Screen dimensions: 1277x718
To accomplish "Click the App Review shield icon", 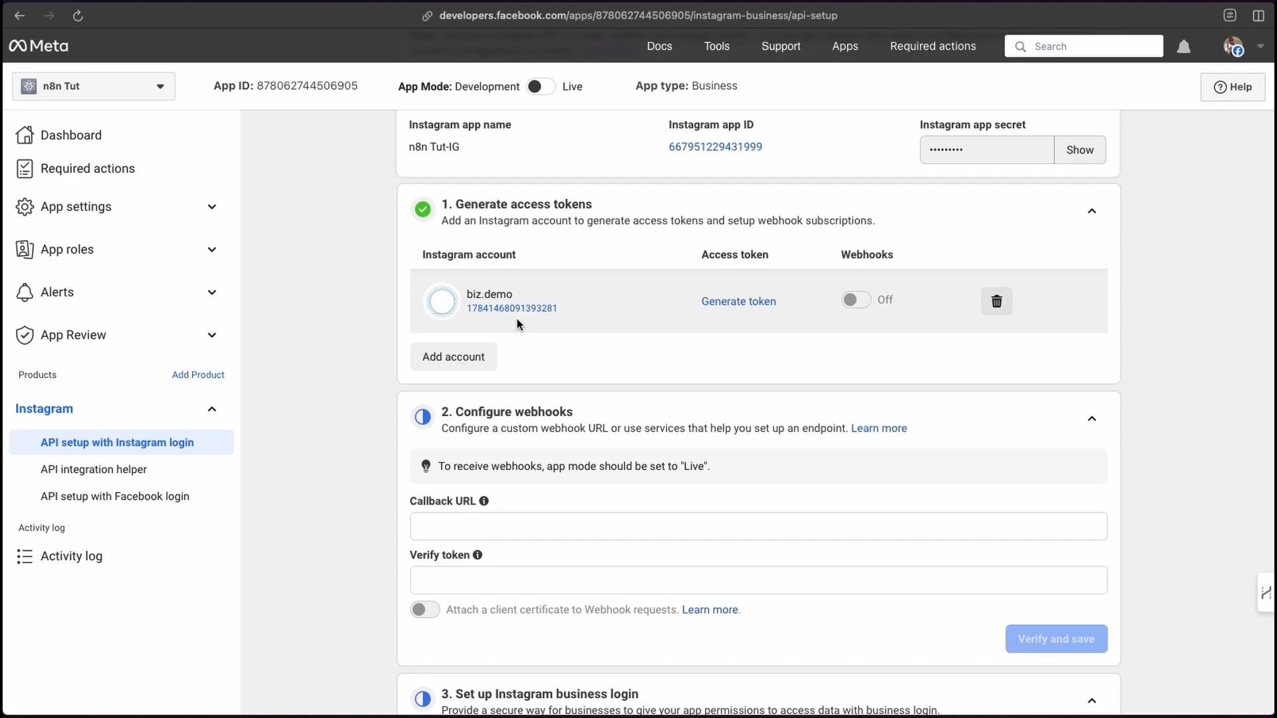I will pos(25,335).
